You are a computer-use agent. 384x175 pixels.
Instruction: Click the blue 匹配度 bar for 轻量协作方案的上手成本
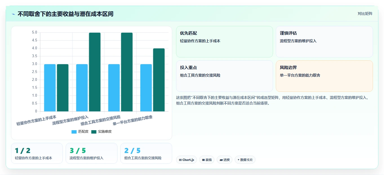pos(50,88)
